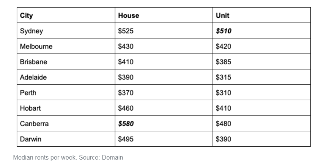Select Canberra unit rent $480
318x163 pixels.
coord(223,123)
